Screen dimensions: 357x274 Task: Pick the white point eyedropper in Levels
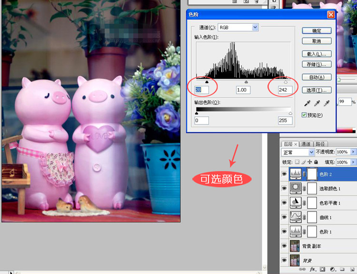pyautogui.click(x=327, y=103)
